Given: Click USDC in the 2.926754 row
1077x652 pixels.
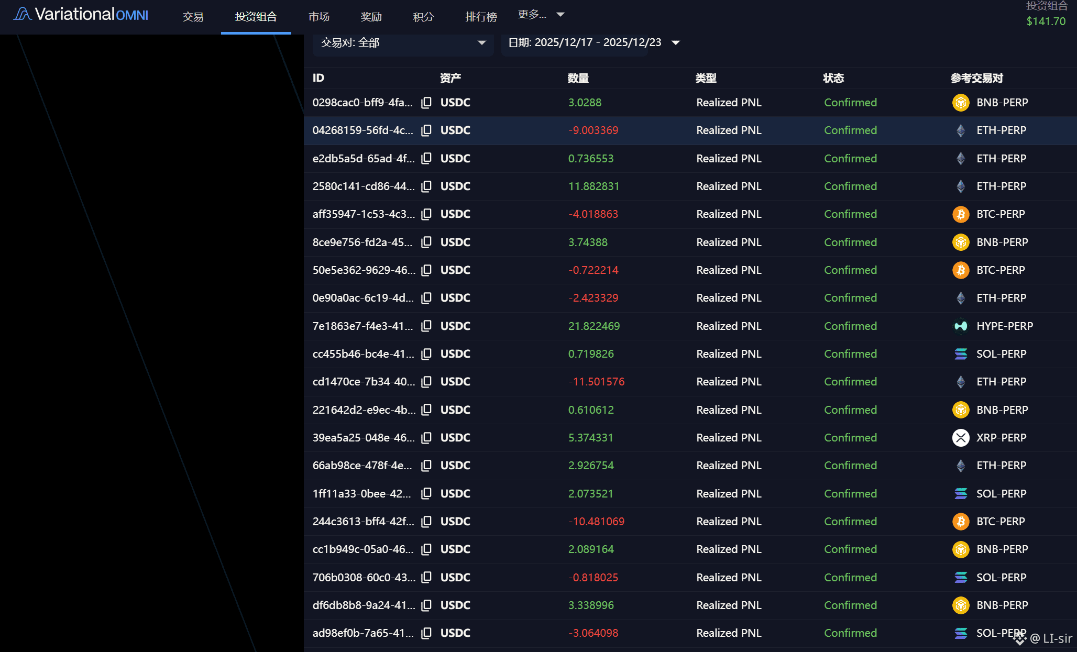Looking at the screenshot, I should pos(455,466).
